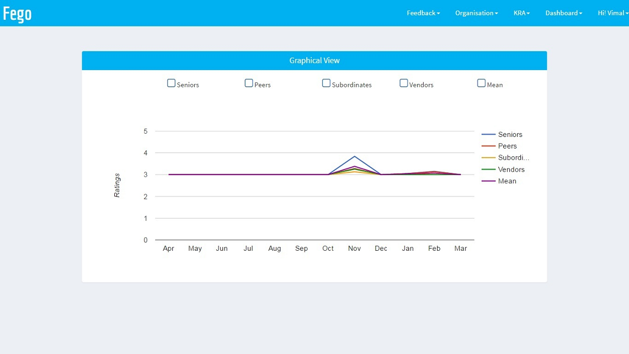Open the Feedback dropdown menu
629x354 pixels.
pos(423,13)
